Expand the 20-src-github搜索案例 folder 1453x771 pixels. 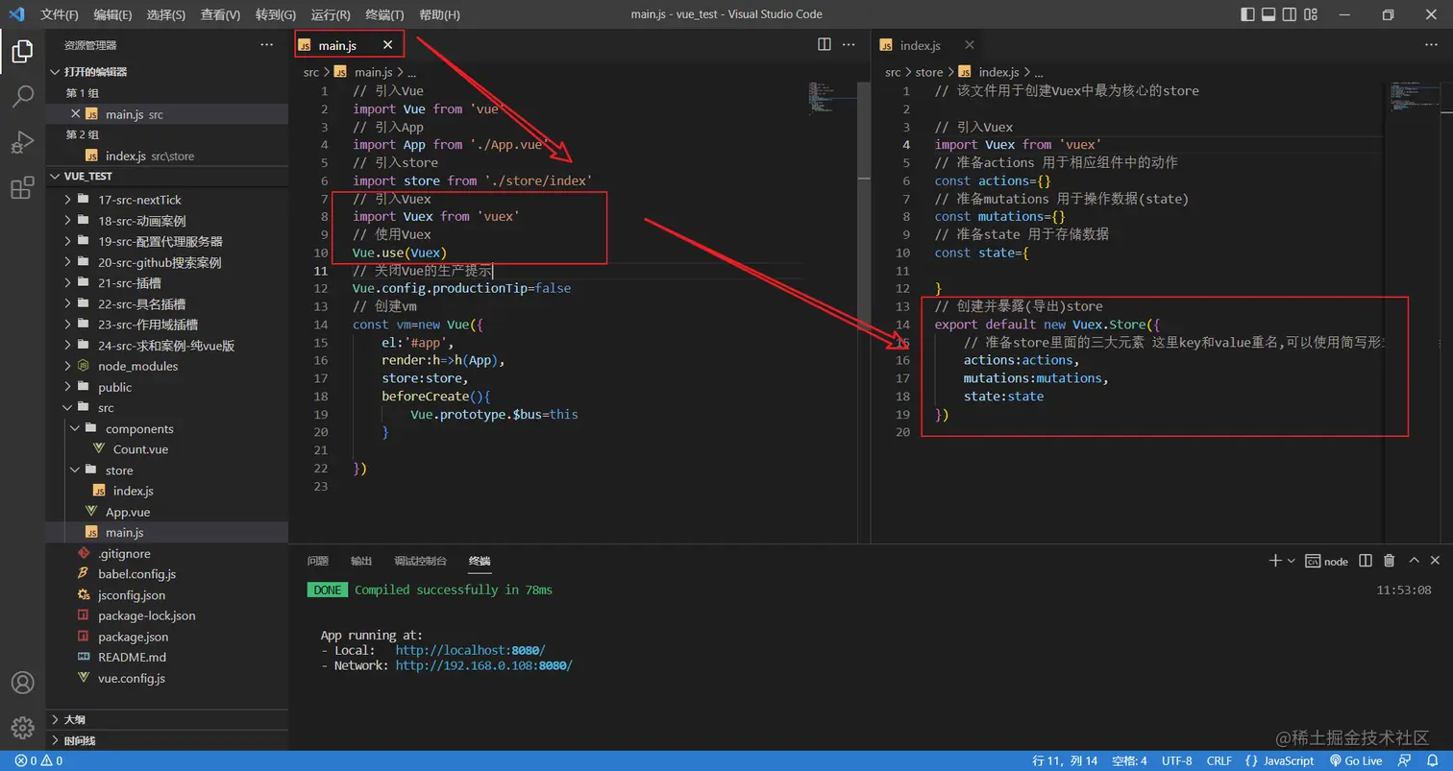[167, 262]
